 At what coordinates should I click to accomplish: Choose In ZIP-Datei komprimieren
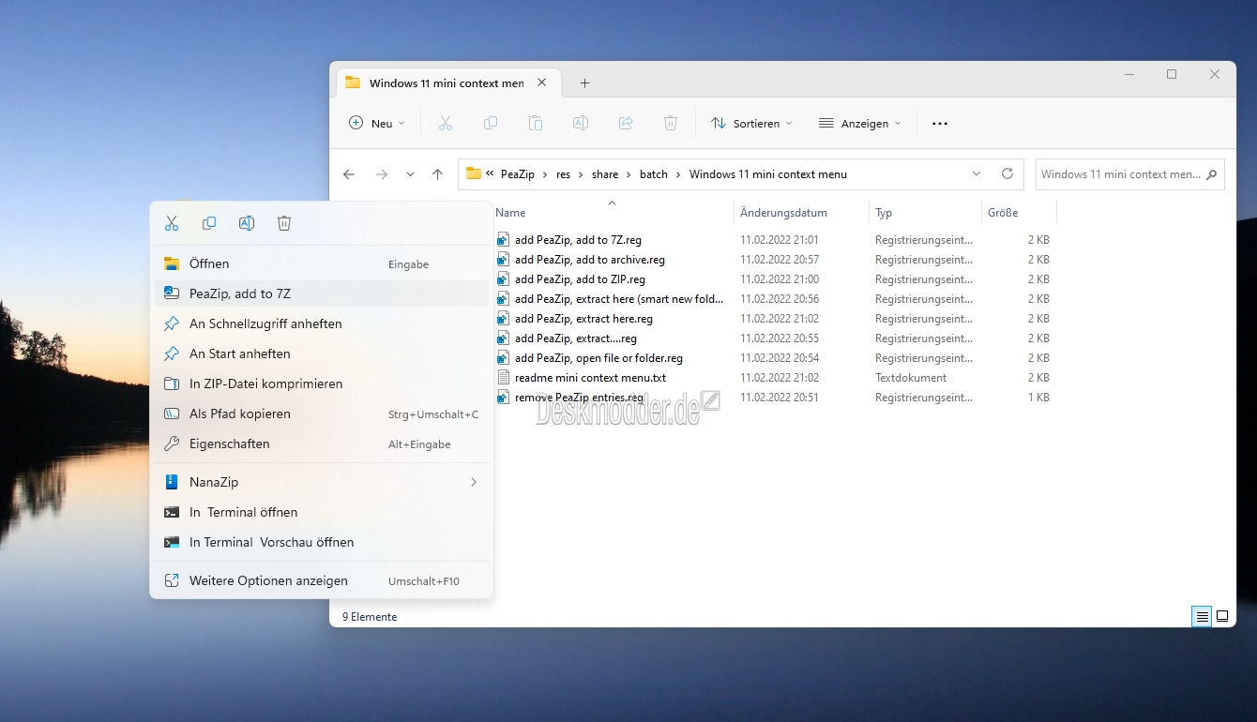point(321,384)
